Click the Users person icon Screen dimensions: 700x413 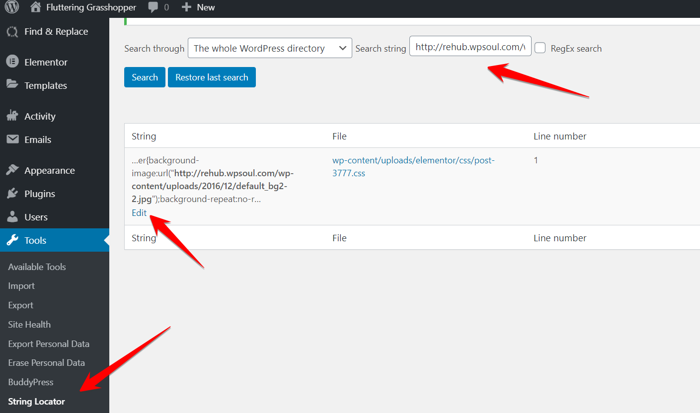(x=12, y=217)
